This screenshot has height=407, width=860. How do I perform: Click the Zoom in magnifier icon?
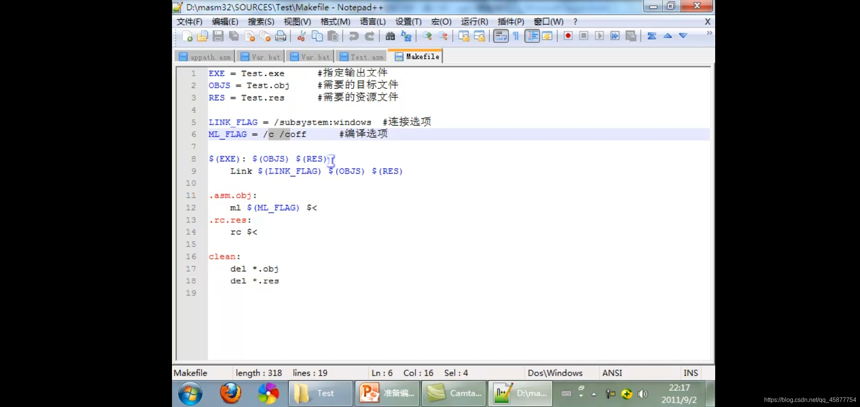tap(427, 36)
